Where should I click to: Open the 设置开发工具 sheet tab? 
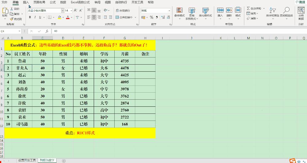click(x=27, y=160)
